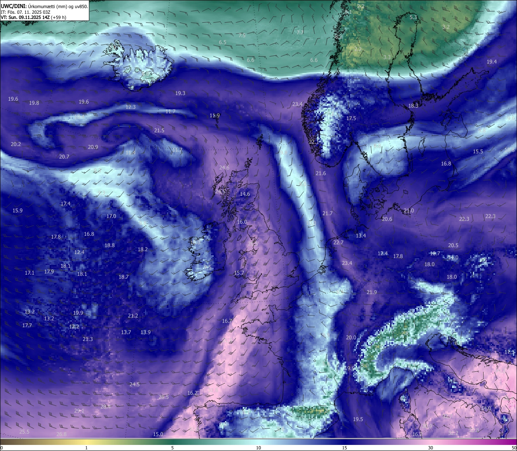Click the 24.6 value north of Scotland
Image resolution: width=517 pixels, height=451 pixels.
click(224, 167)
